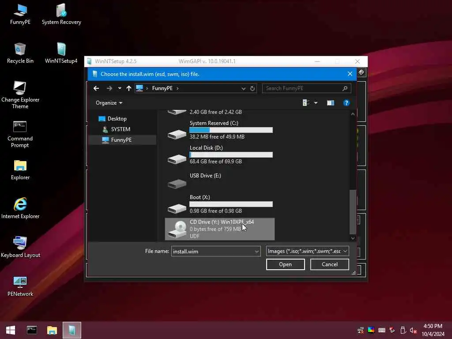
Task: Launch WinNTSetup4 desktop shortcut
Action: coord(61,53)
